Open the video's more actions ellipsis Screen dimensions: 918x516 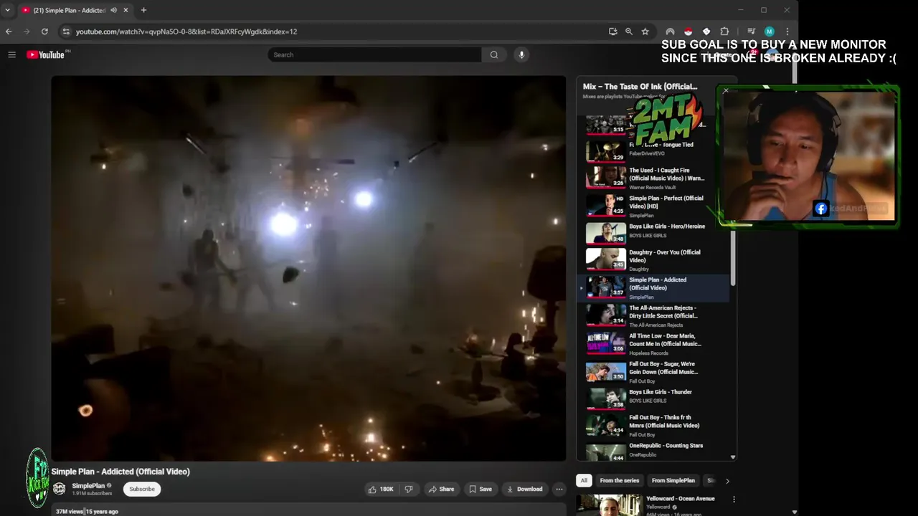559,489
